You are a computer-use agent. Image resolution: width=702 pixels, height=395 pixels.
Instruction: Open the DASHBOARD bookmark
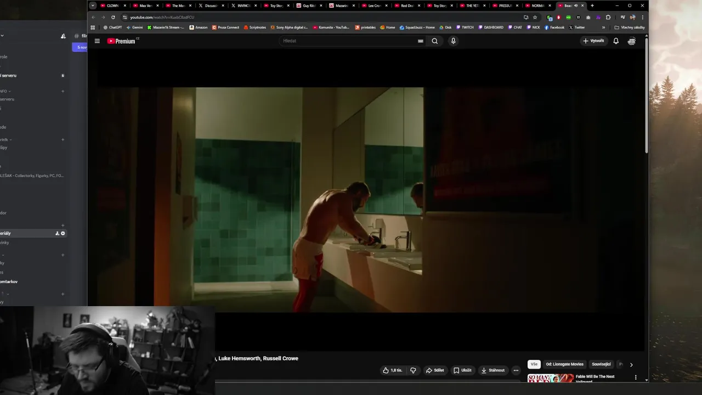point(490,27)
